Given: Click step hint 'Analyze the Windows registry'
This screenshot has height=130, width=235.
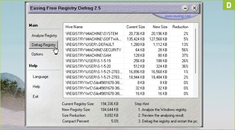Looking at the screenshot, I should (162, 110).
